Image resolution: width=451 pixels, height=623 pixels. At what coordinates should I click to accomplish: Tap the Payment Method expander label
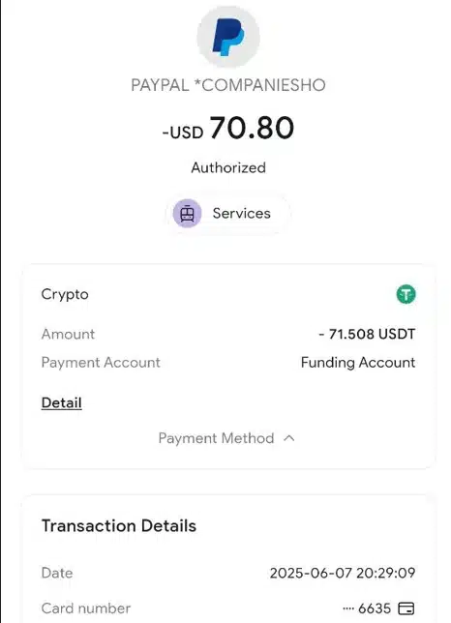click(x=216, y=438)
